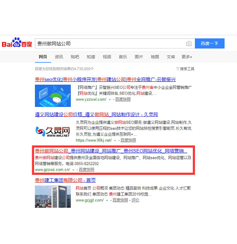Open 遵义网站建设公司价格 久灵网 result title

pos(96,115)
